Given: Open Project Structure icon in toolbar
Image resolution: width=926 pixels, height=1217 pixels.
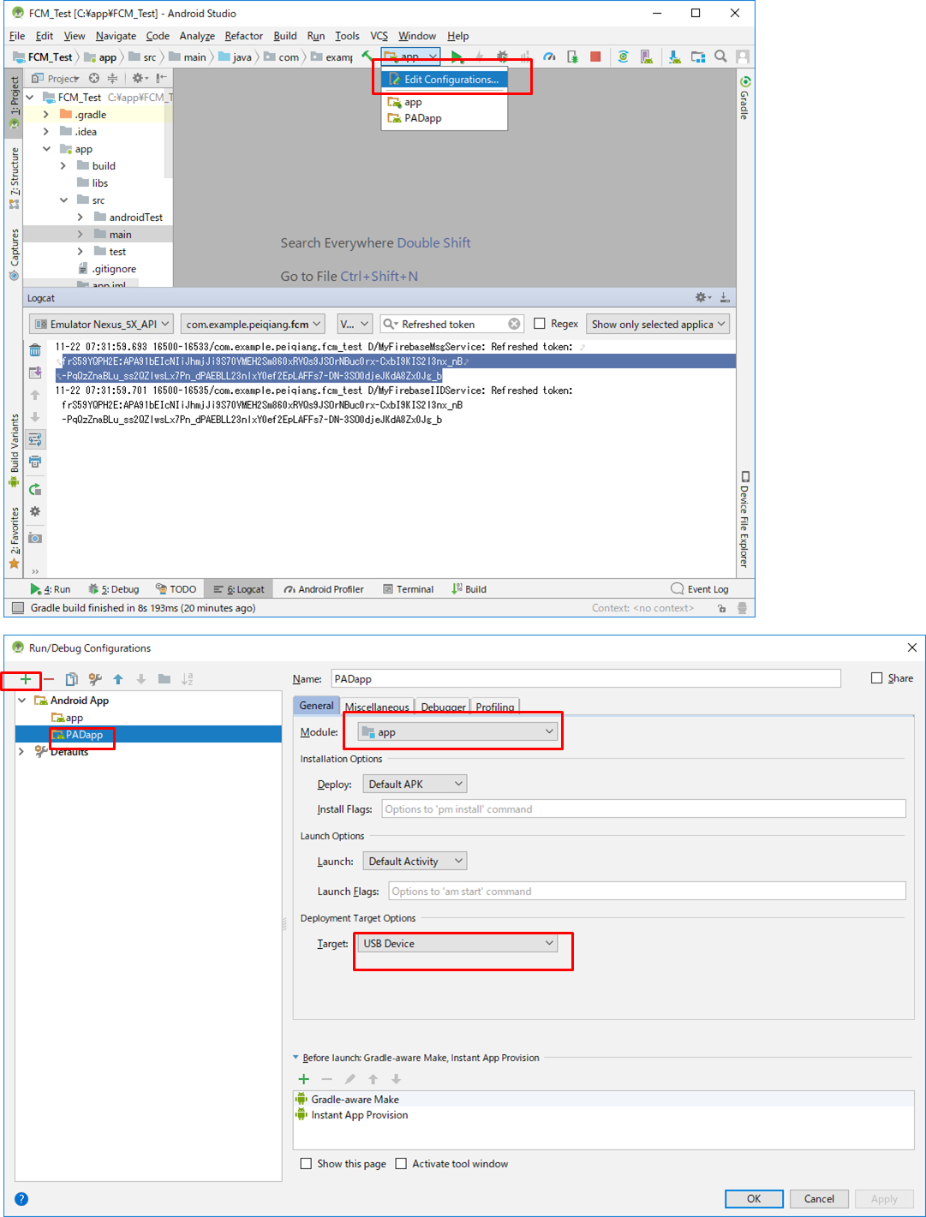Looking at the screenshot, I should pos(698,57).
